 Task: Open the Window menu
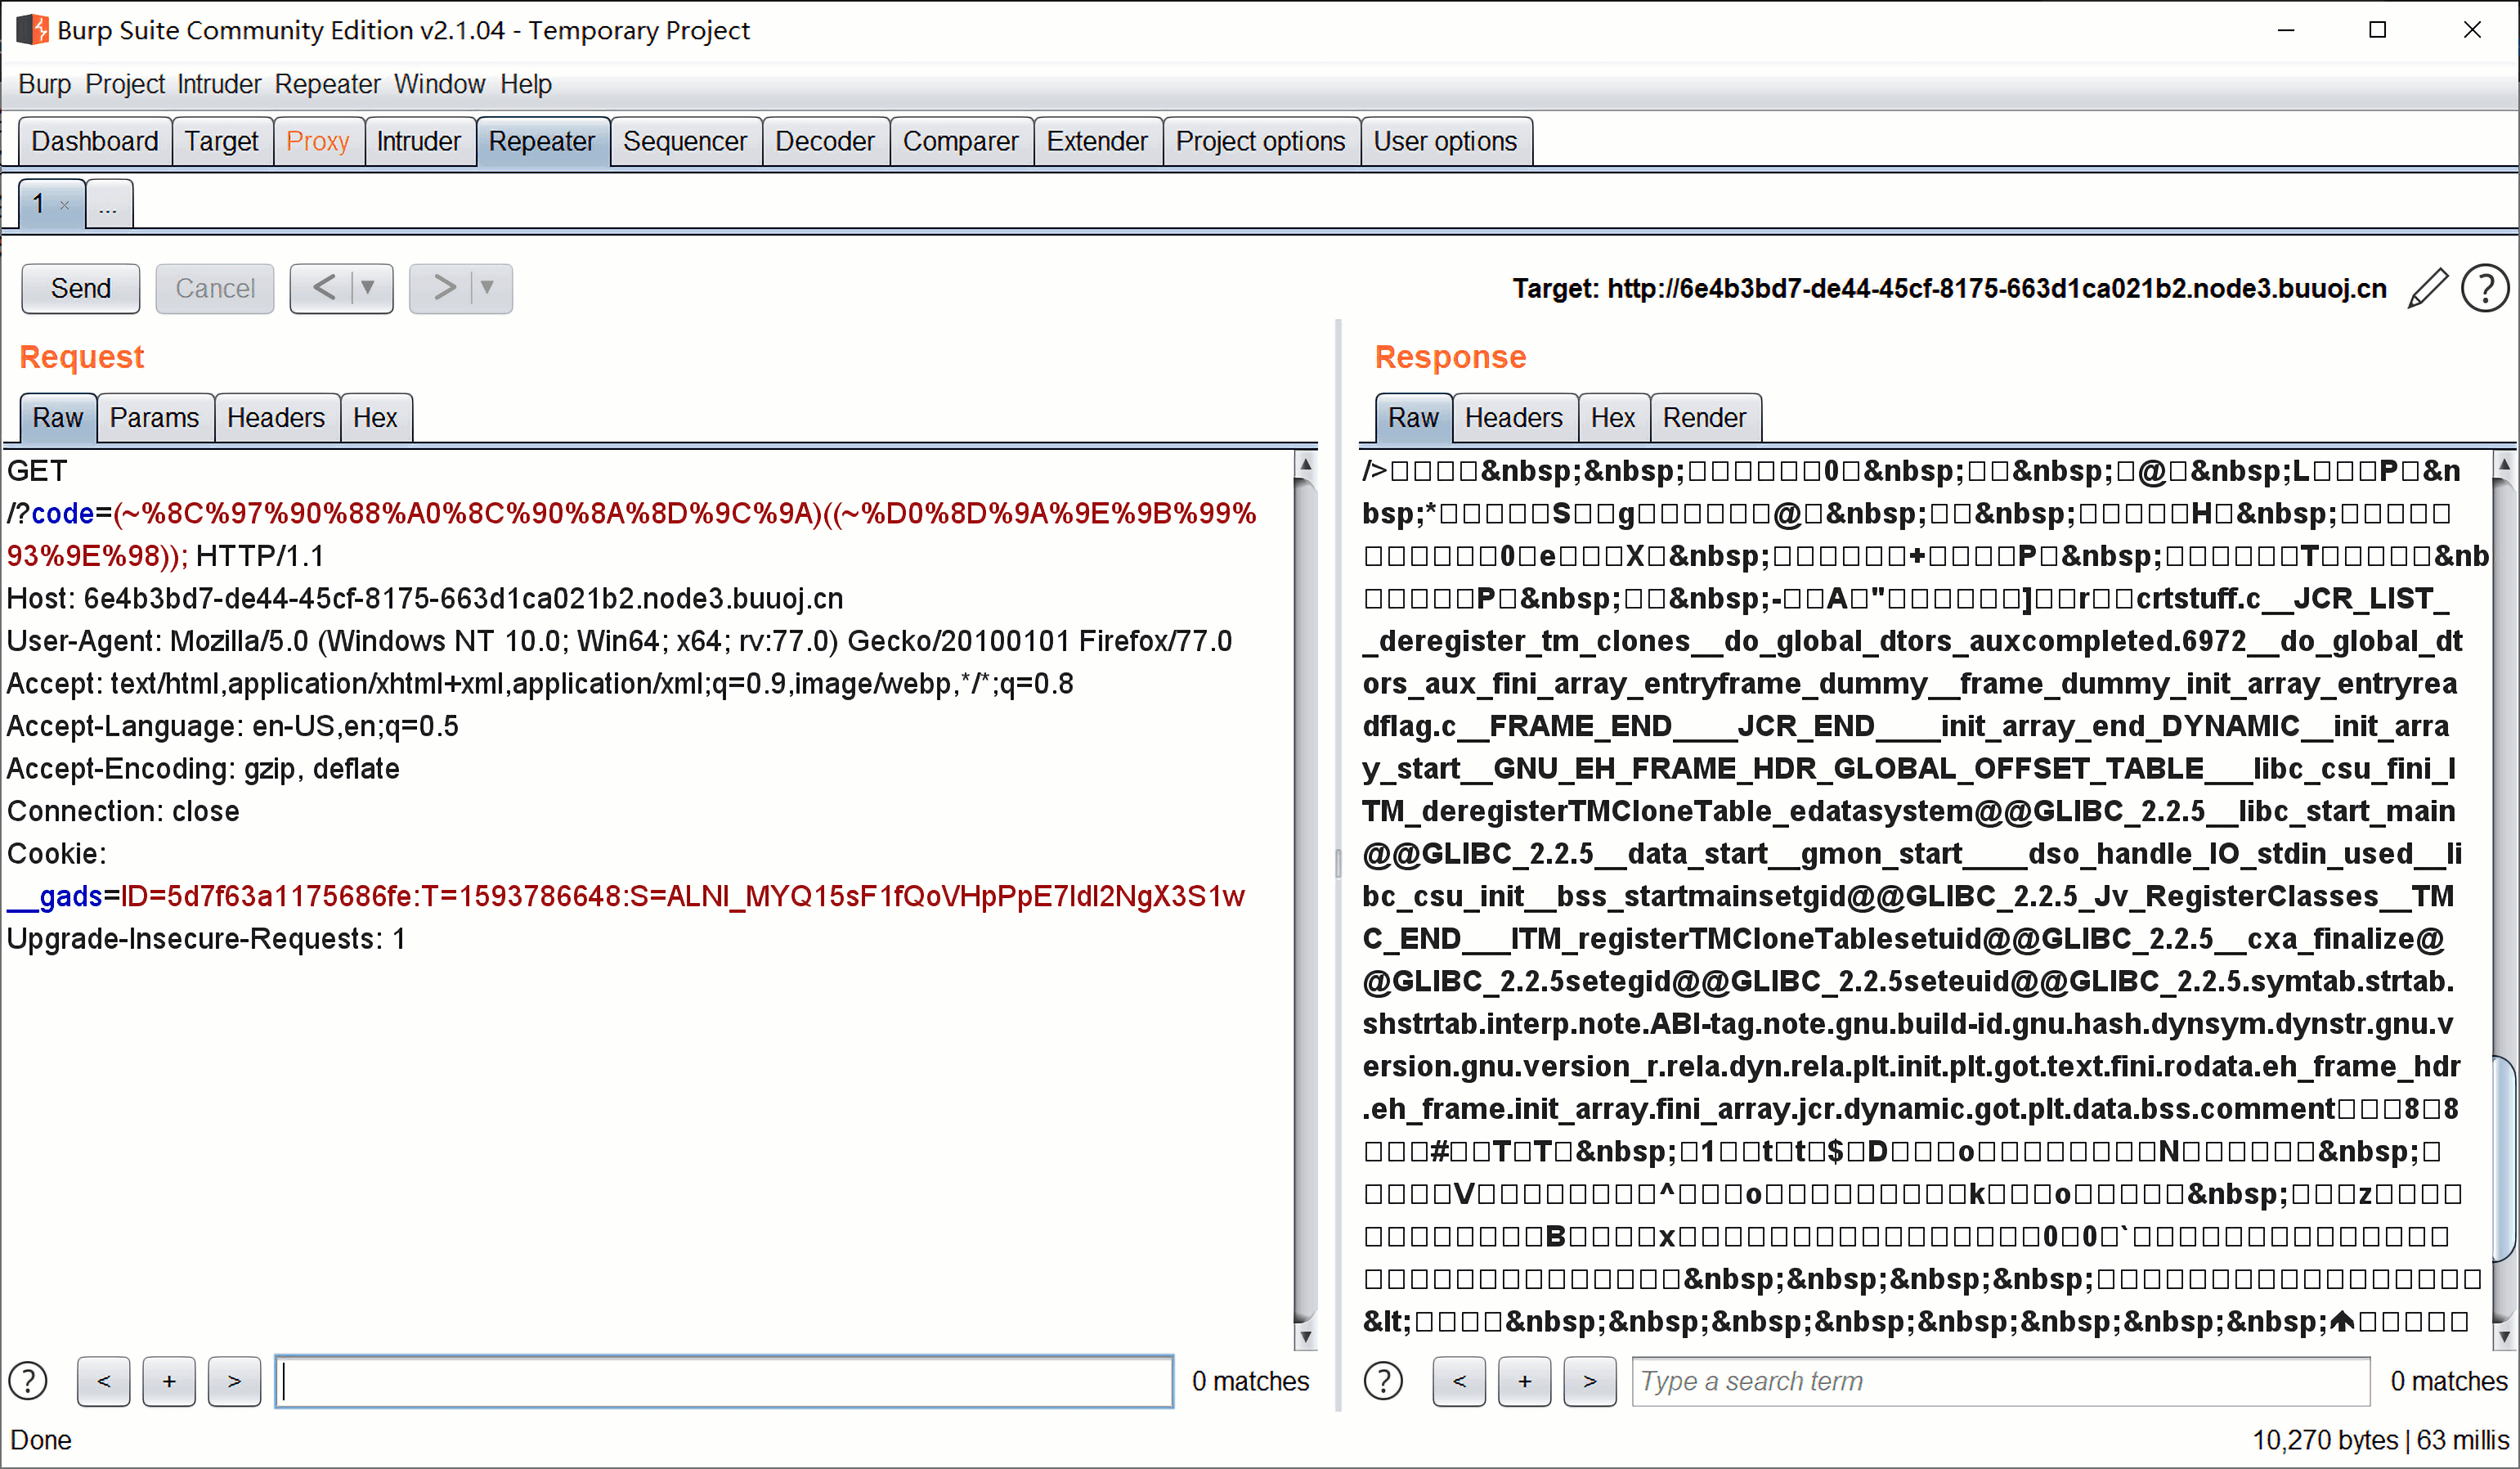(x=440, y=84)
